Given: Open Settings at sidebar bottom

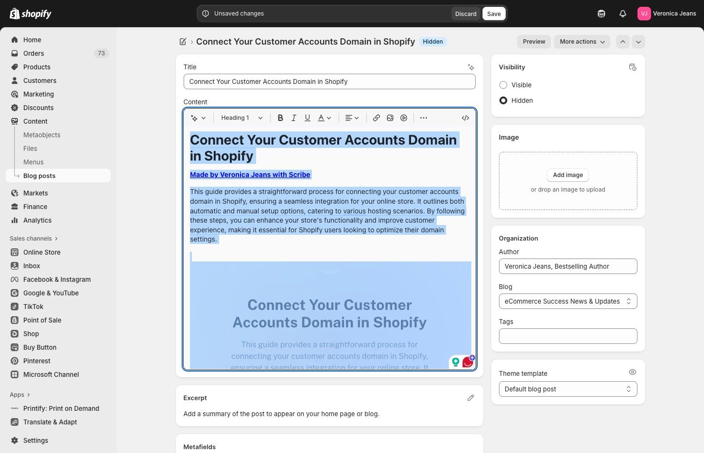Looking at the screenshot, I should point(58,440).
